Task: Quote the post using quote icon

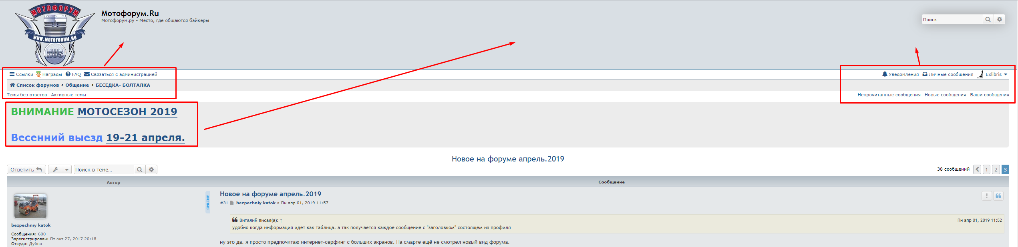Action: click(x=998, y=195)
